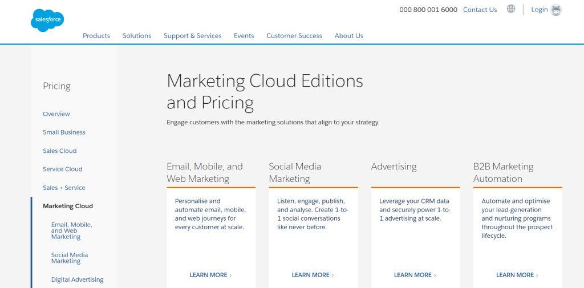Click the Email, Mobile, and Web Marketing card heading

205,172
